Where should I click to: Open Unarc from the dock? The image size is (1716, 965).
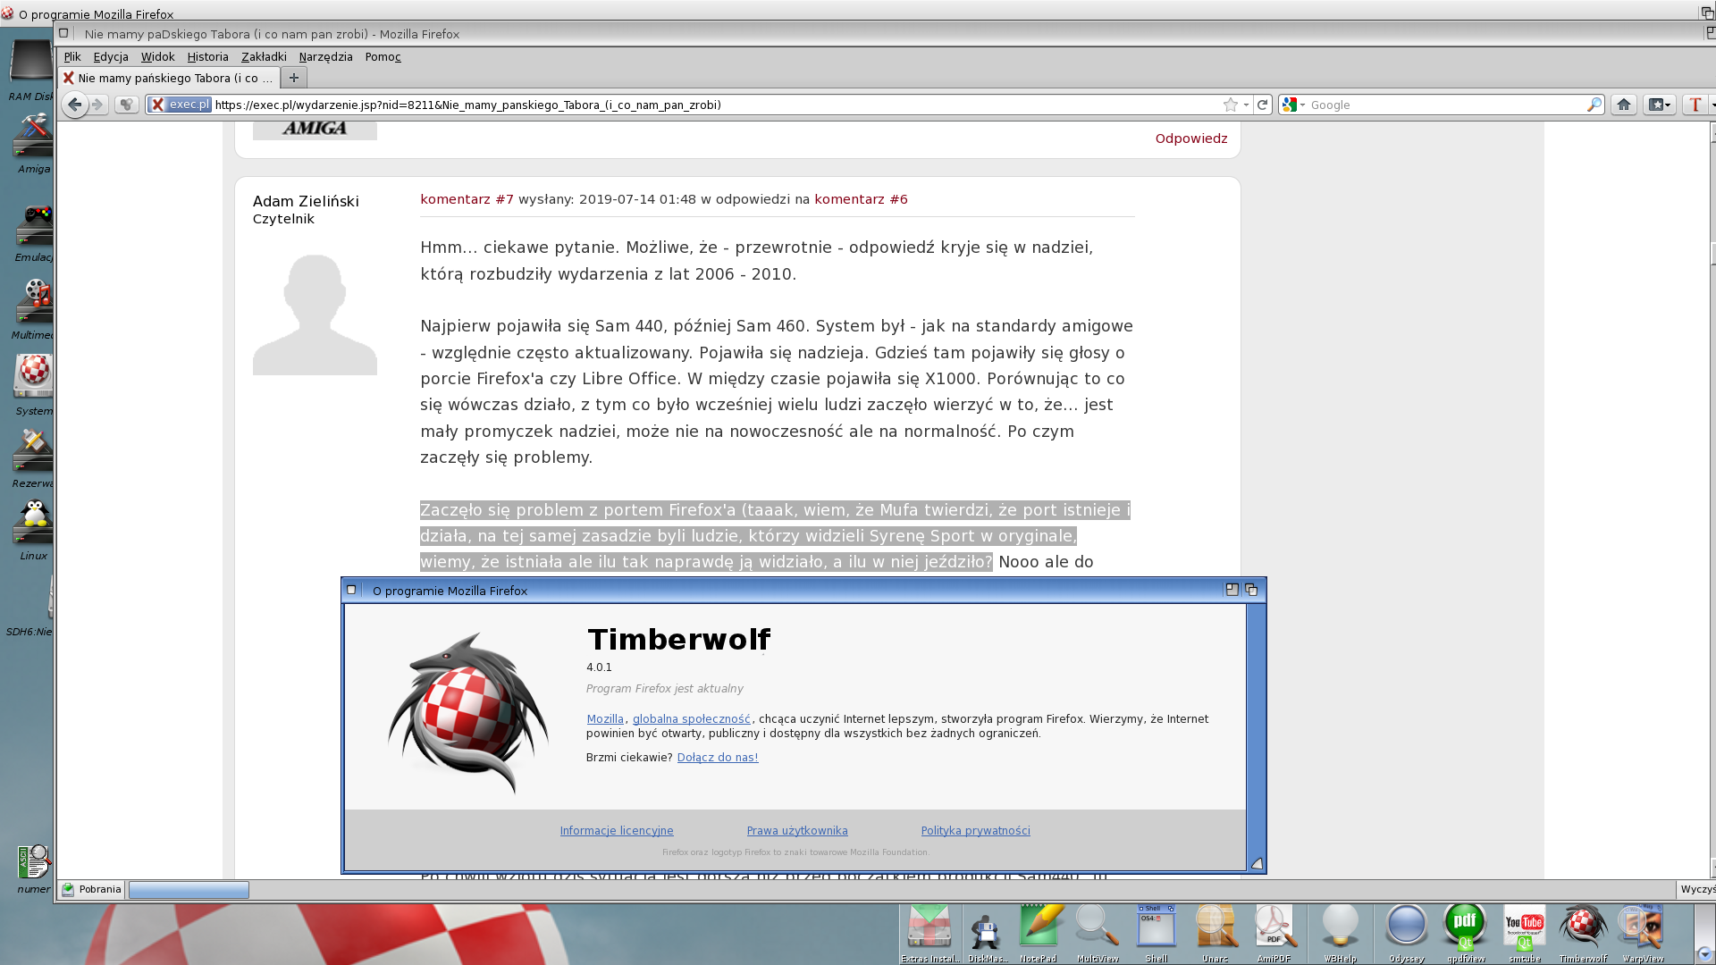(x=1215, y=933)
